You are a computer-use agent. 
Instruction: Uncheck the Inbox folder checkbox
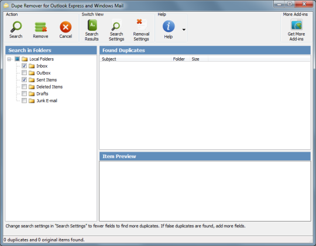[24, 66]
